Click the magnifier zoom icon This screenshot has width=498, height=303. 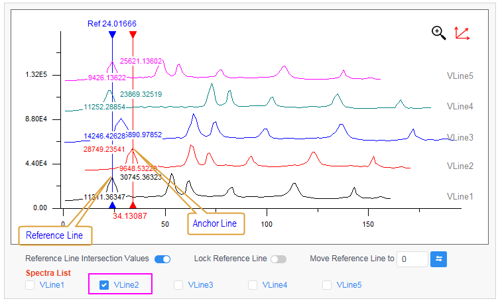(438, 32)
